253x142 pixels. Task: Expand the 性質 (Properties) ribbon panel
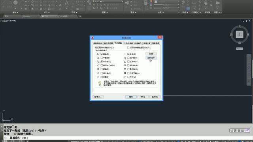(x=161, y=12)
